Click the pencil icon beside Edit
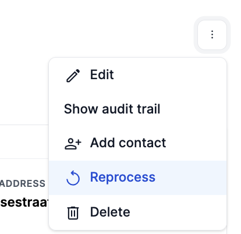This screenshot has height=234, width=241. coord(73,76)
